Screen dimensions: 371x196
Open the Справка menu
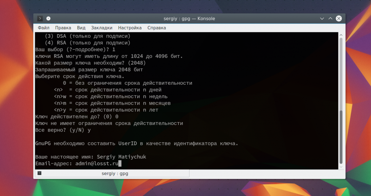coord(157,28)
